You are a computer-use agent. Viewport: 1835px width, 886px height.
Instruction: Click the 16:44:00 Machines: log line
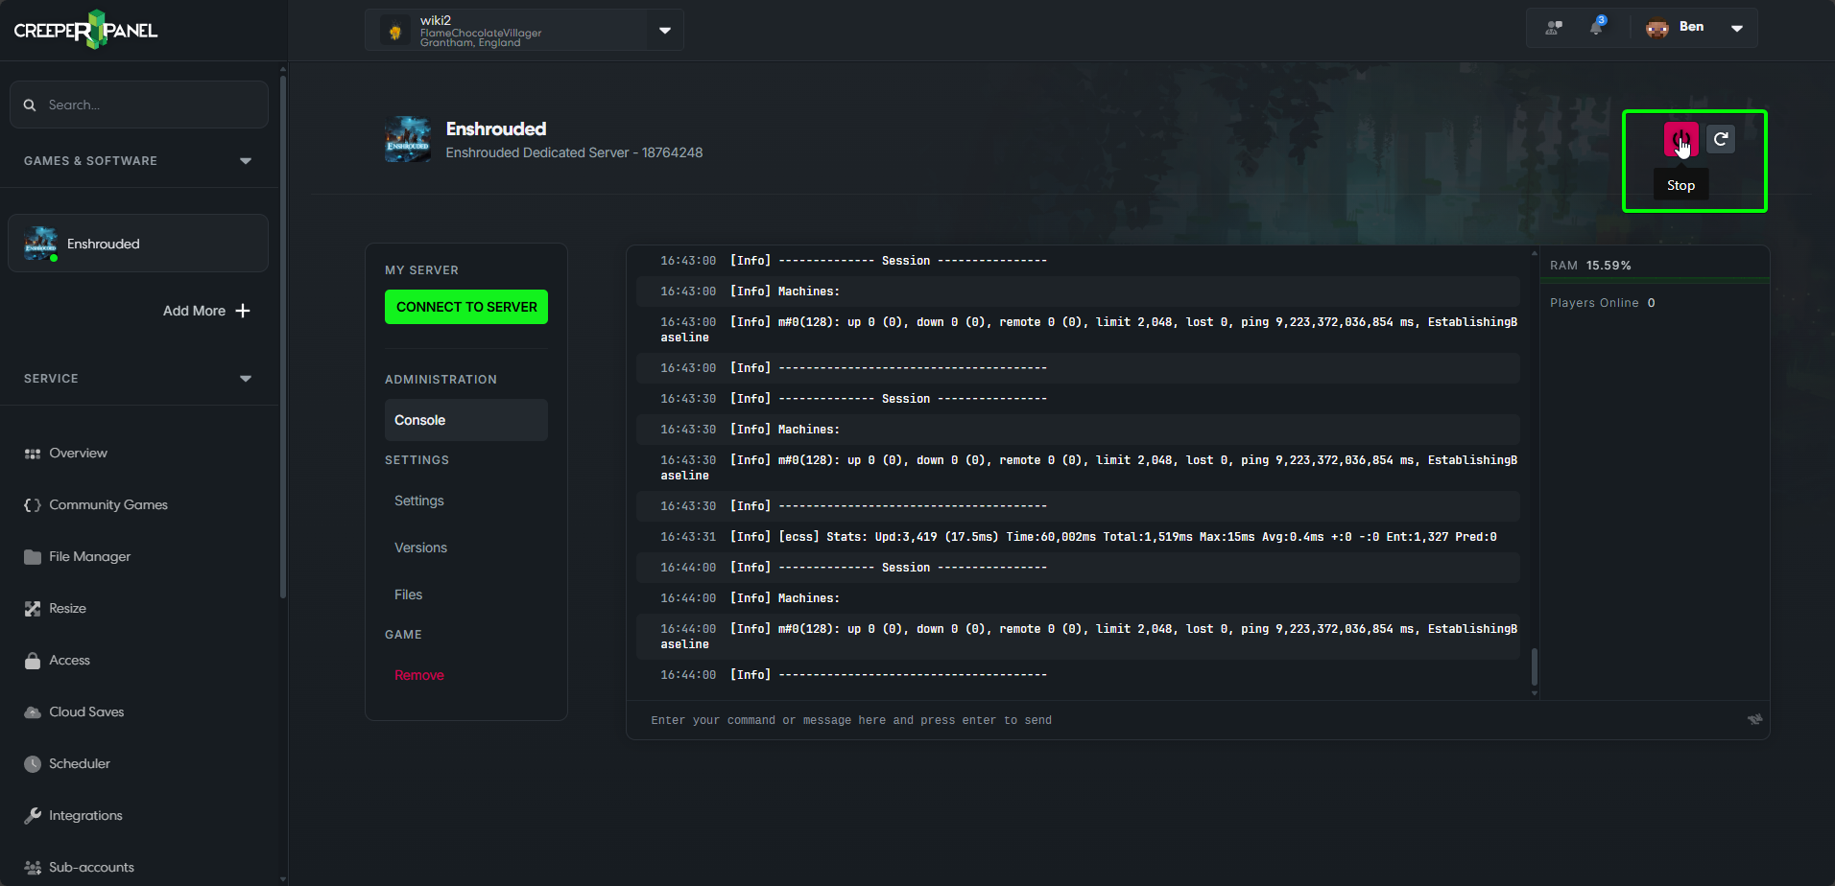[x=1078, y=598]
